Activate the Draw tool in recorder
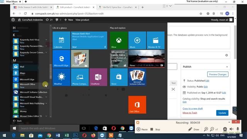This screenshot has height=139, width=247. pyautogui.click(x=194, y=129)
